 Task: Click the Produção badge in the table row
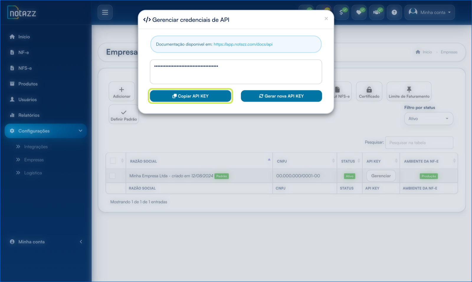pos(429,176)
